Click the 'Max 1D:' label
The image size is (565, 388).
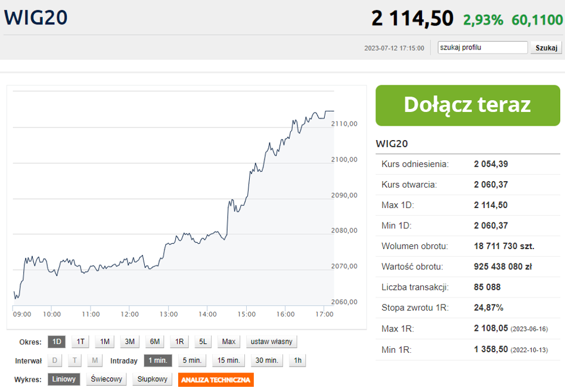pos(398,206)
